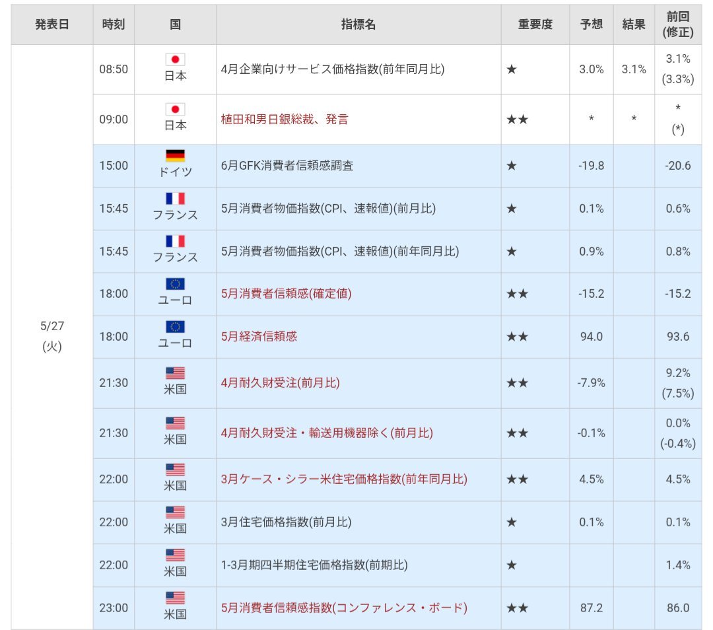Click the 08:50 time cell
The width and height of the screenshot is (713, 630).
tap(114, 69)
